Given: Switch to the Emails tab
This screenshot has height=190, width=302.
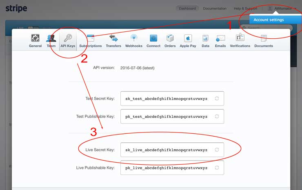Looking at the screenshot, I should [220, 41].
